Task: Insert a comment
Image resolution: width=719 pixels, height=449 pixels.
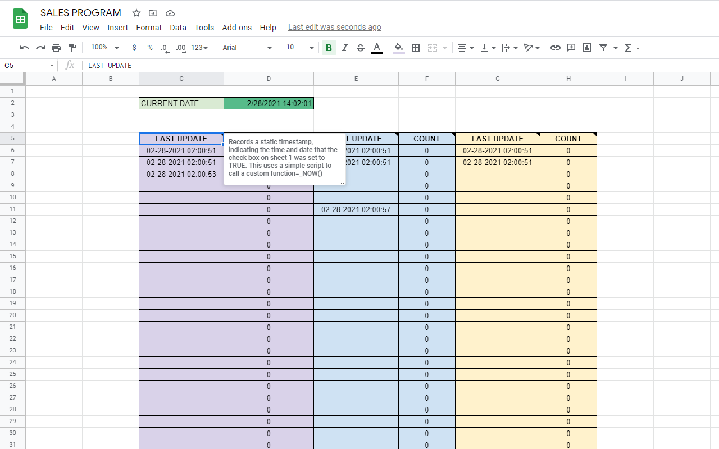Action: point(571,48)
